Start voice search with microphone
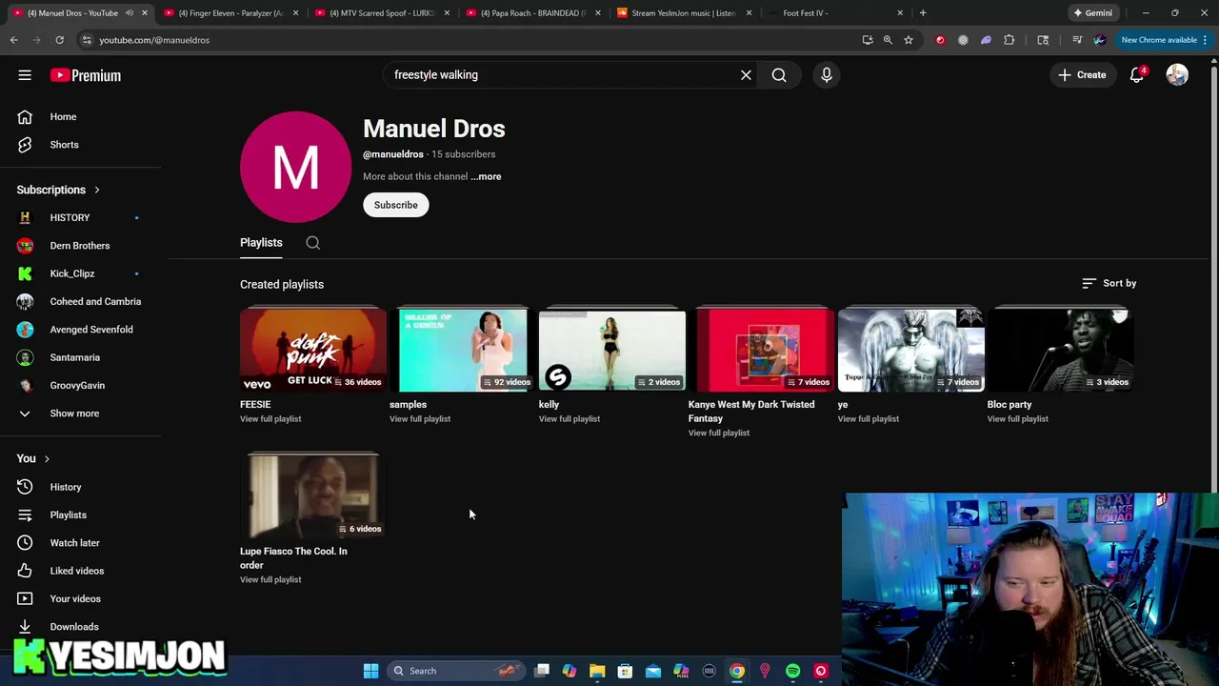The width and height of the screenshot is (1219, 686). (827, 74)
